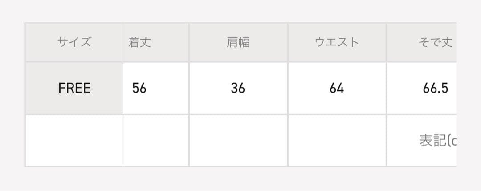Click the ウエスト value 64
Screen dimensions: 481x191
point(337,88)
